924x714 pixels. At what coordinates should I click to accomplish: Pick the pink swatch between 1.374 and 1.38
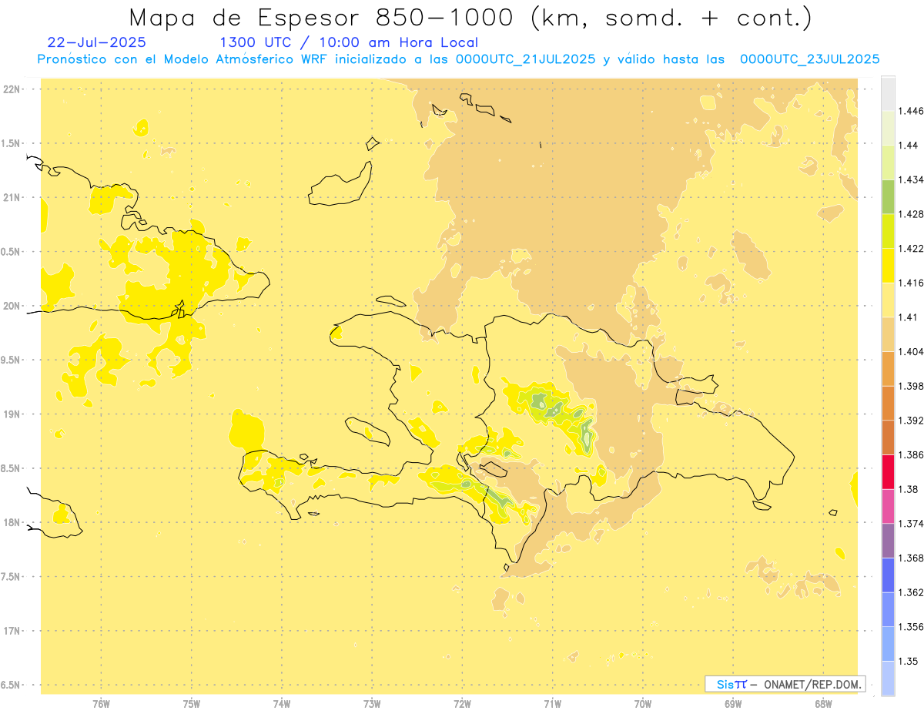(x=888, y=506)
